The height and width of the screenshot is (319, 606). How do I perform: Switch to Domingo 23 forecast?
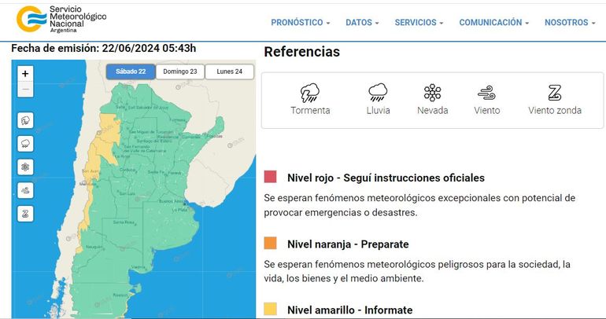point(179,71)
